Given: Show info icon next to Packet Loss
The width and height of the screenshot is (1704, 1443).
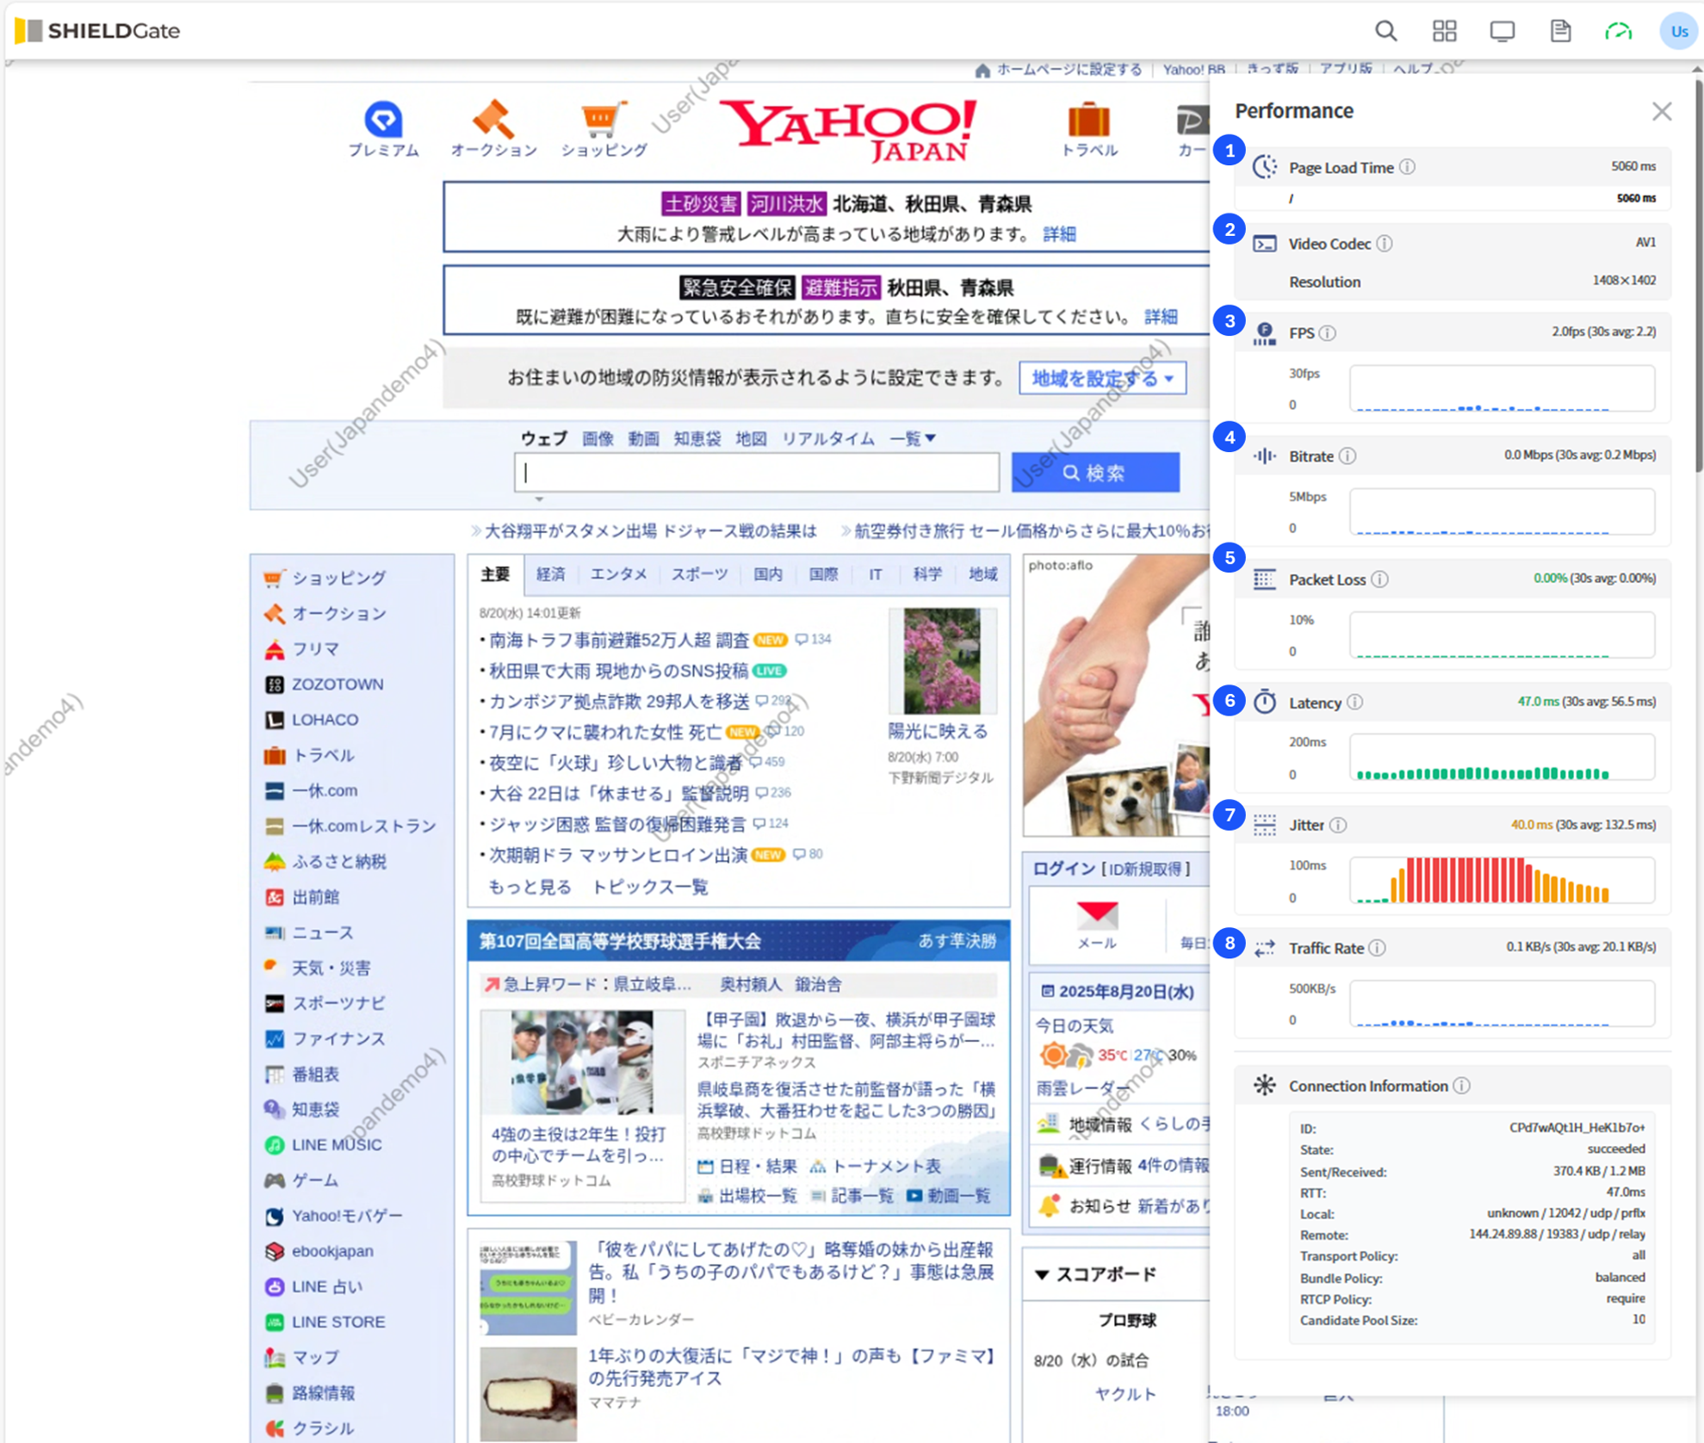Looking at the screenshot, I should pyautogui.click(x=1380, y=579).
